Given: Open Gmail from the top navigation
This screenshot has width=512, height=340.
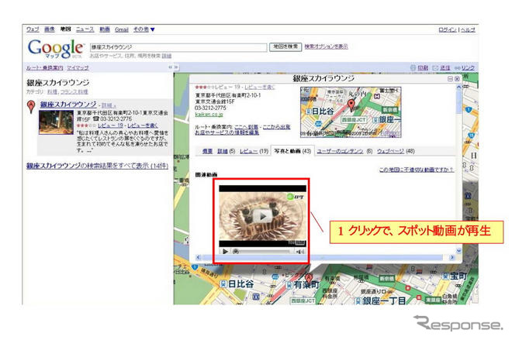Looking at the screenshot, I should [x=122, y=29].
